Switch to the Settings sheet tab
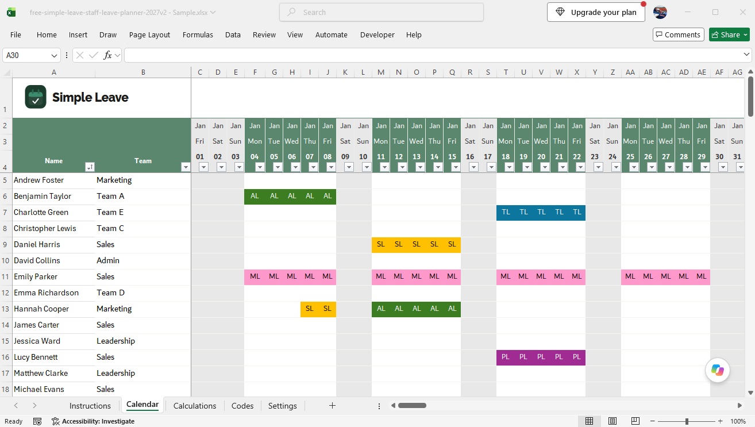755x427 pixels. (283, 406)
